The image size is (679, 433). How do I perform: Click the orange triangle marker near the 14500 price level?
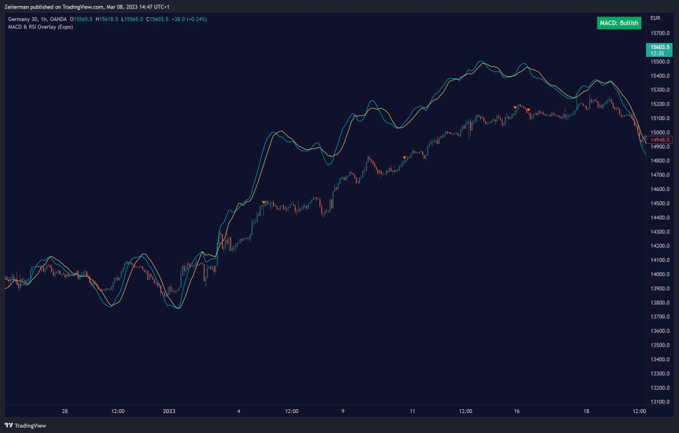[x=264, y=202]
